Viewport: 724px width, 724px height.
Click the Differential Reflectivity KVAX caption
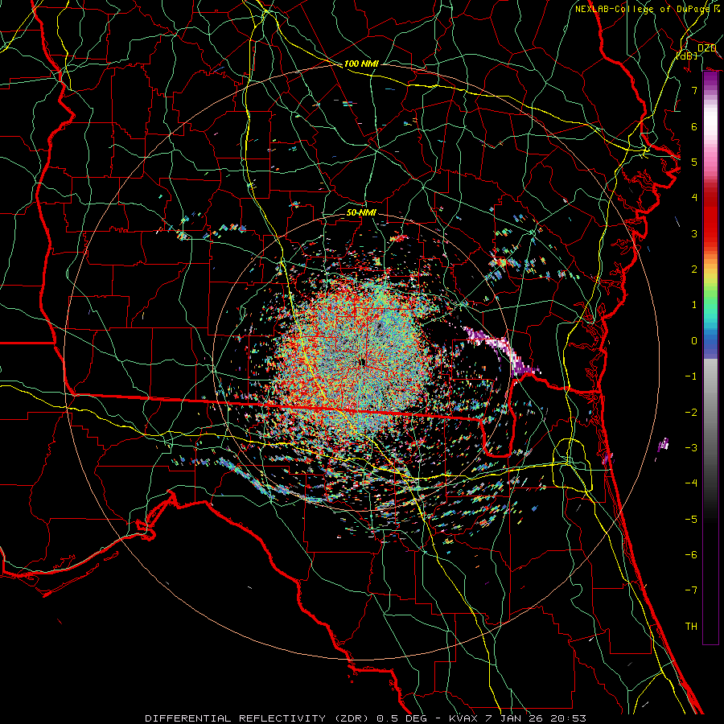pos(365,718)
